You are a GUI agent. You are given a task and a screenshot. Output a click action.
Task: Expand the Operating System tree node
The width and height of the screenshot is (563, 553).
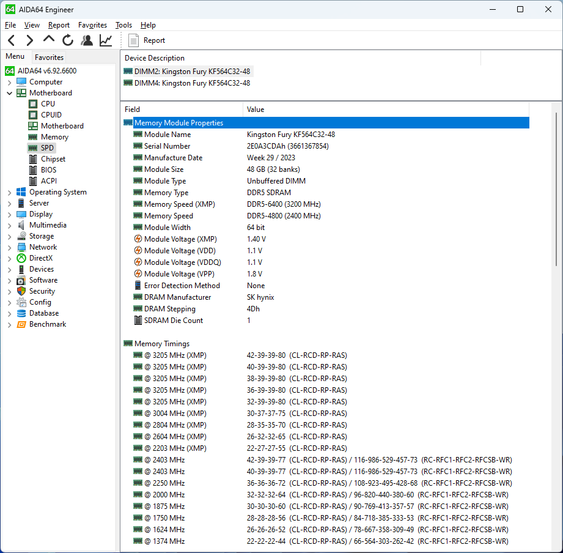[x=10, y=193]
